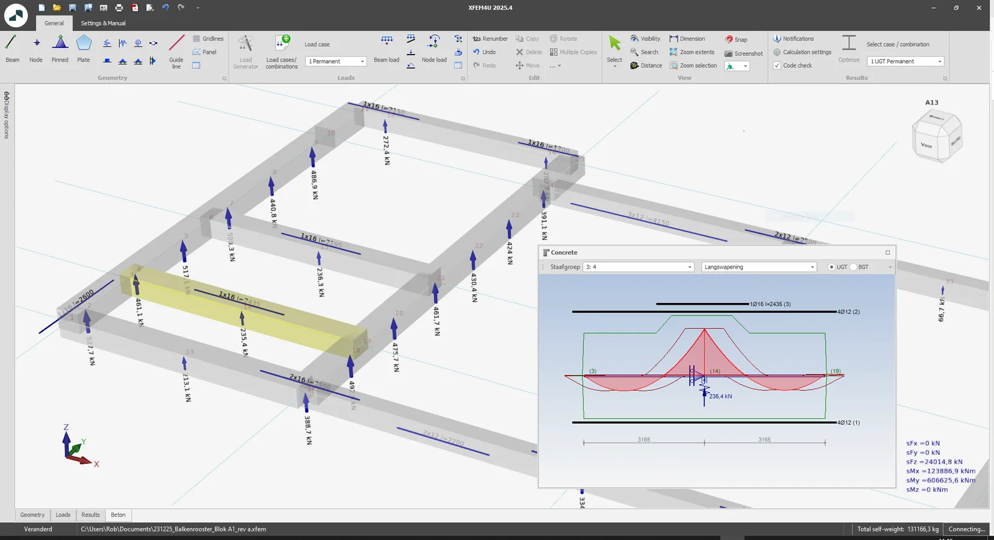Add a Beam load

(x=386, y=49)
